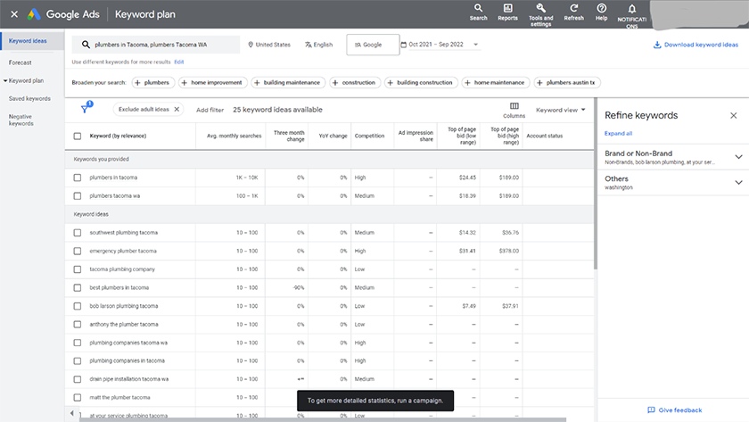Close the keyword plan with X icon
Screen dimensions: 749x422
coord(14,14)
